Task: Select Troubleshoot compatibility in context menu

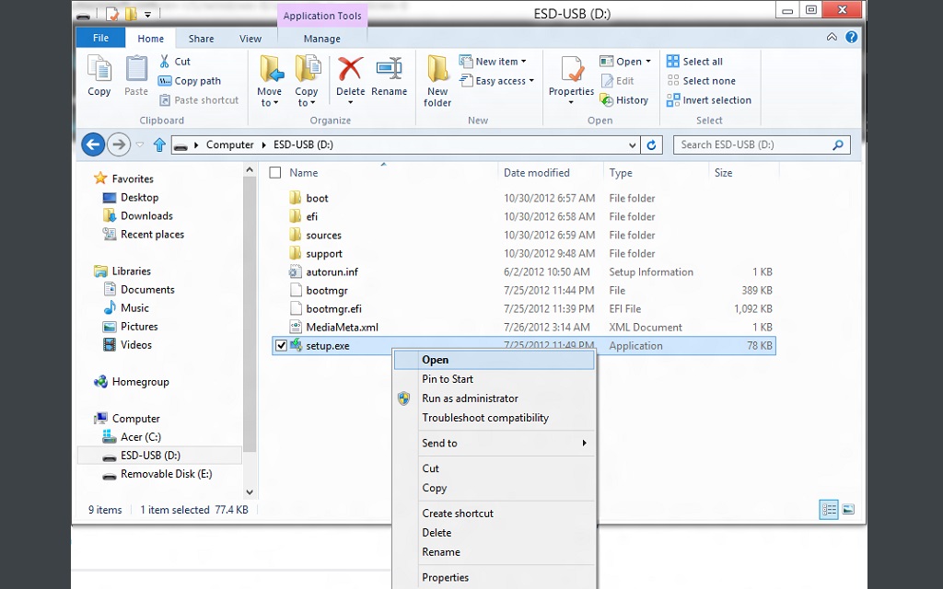Action: click(484, 418)
